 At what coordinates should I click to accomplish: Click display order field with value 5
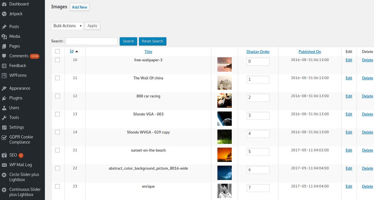tap(258, 152)
